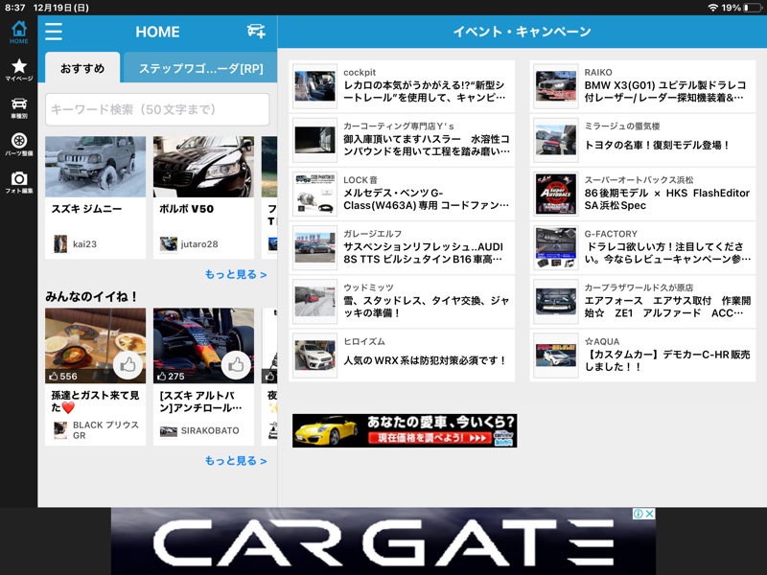Open SIRAKOBATO user avatar
Screen dimensions: 767x575
[169, 430]
